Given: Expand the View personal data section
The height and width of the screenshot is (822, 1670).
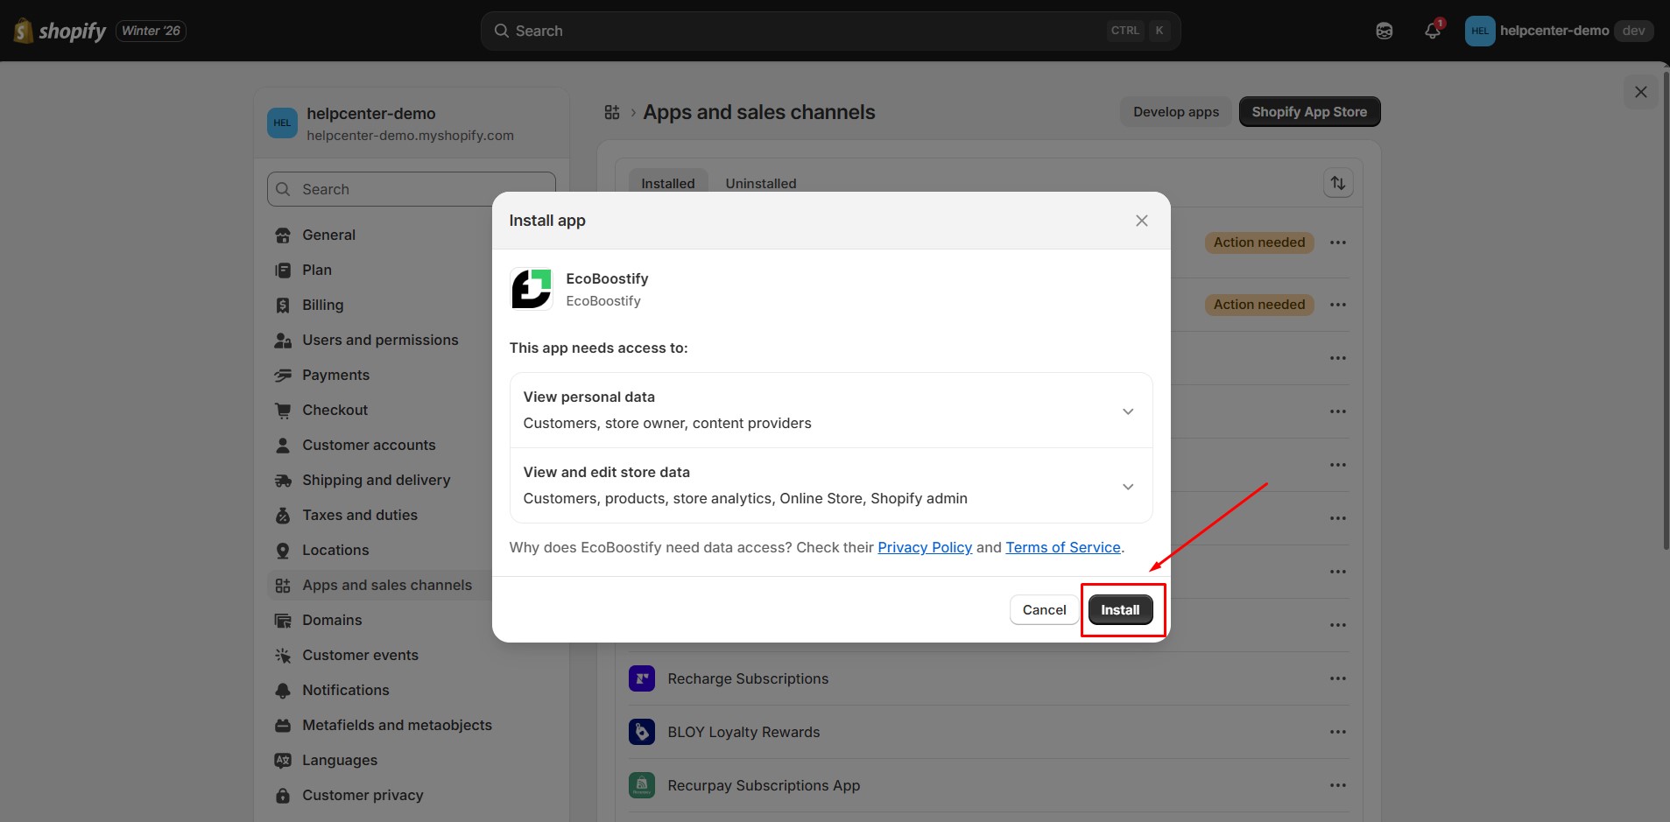Looking at the screenshot, I should 1128,411.
